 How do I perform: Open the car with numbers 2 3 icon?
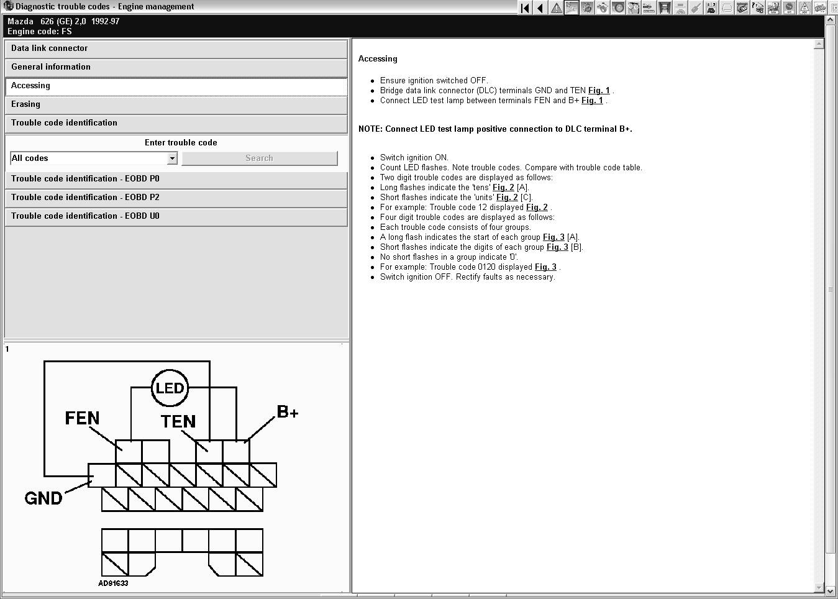[711, 7]
